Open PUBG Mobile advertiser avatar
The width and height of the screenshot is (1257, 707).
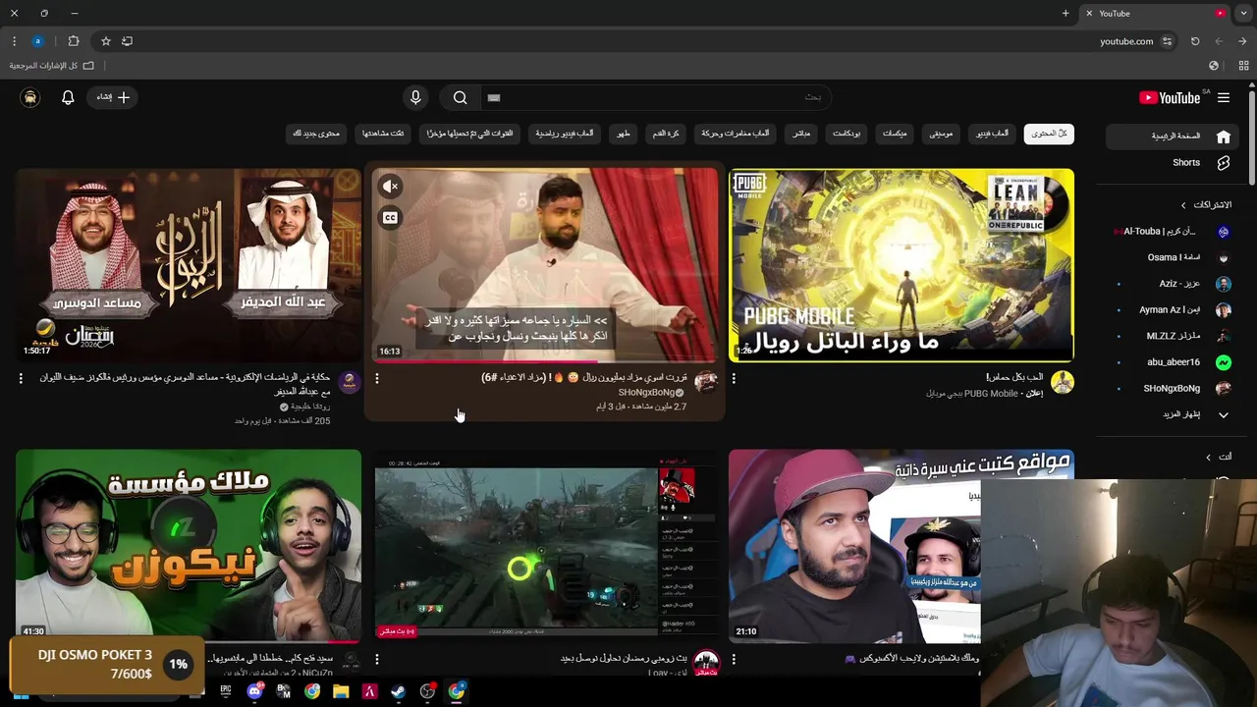pyautogui.click(x=1062, y=382)
